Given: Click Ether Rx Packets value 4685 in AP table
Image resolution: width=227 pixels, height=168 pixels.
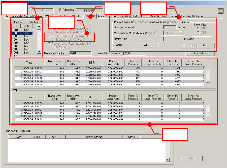Looking at the screenshot, I should 178,81.
